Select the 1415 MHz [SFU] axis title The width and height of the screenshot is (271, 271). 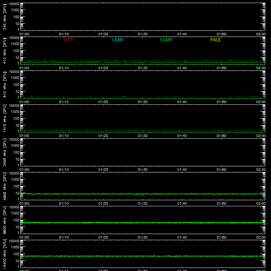[x=4, y=118]
